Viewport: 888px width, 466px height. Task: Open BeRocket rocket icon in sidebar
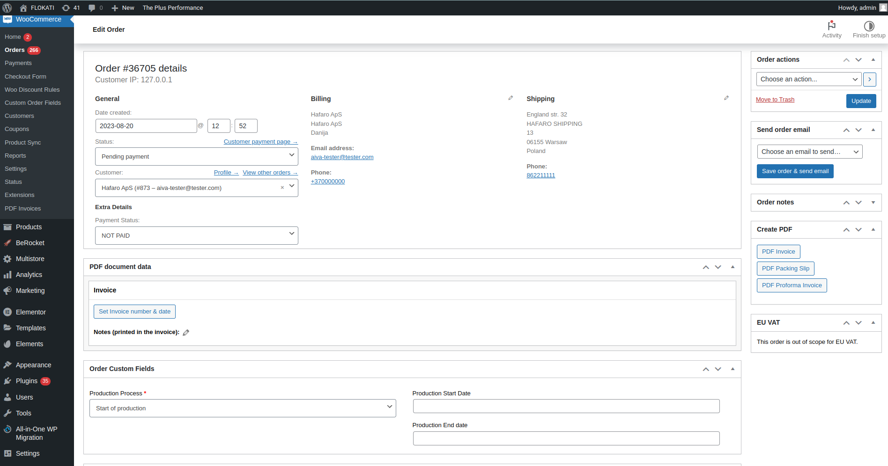7,243
